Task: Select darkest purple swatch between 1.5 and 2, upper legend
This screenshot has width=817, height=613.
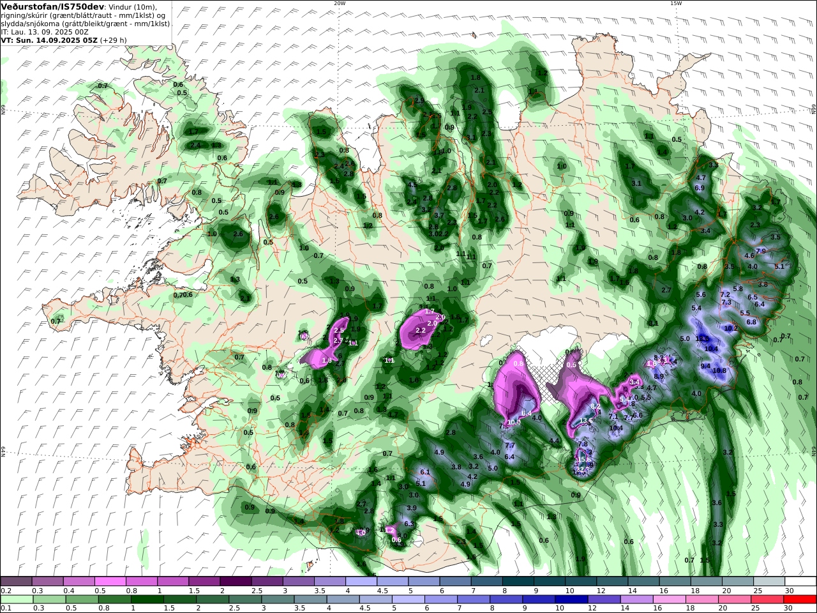Action: (236, 581)
